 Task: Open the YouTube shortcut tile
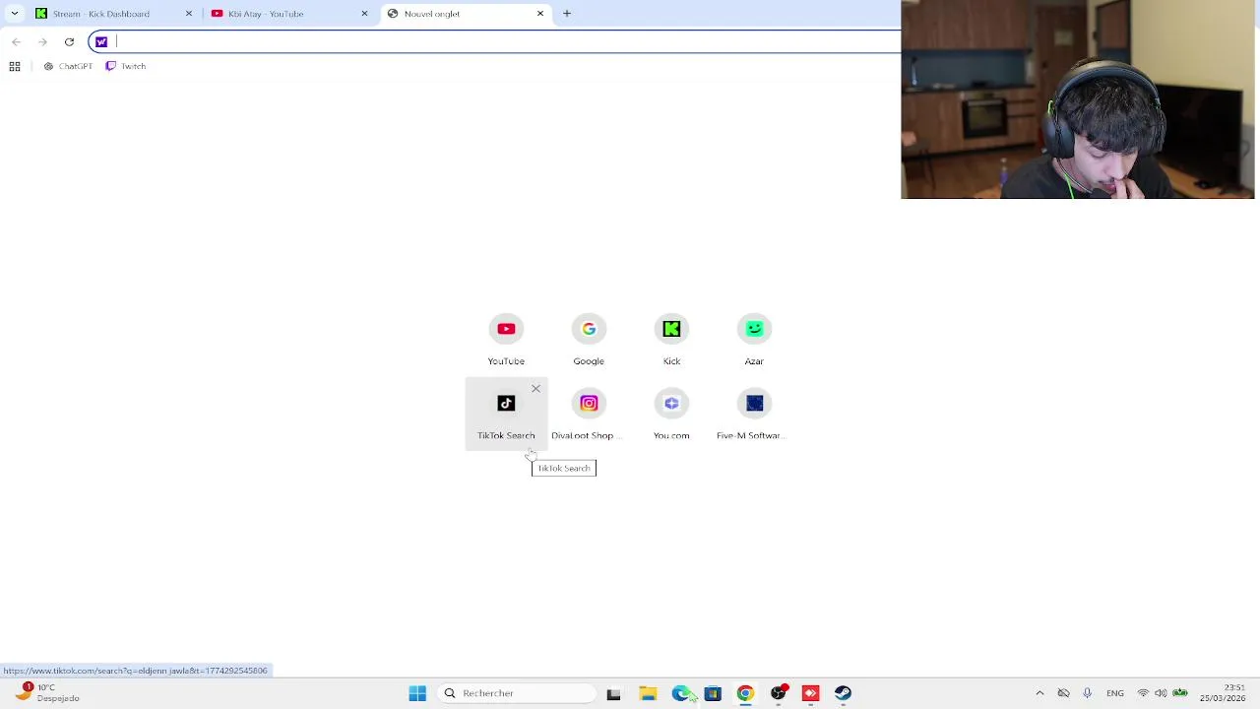(x=506, y=341)
